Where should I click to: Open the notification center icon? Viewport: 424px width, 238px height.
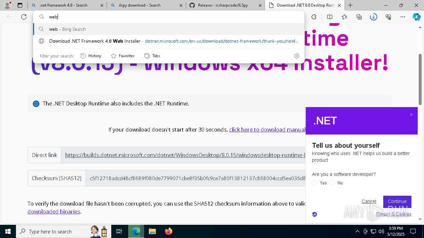pos(413,231)
